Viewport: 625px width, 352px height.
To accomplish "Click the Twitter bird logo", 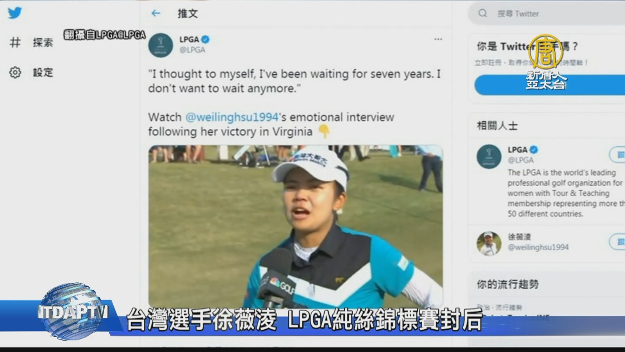I will point(15,13).
